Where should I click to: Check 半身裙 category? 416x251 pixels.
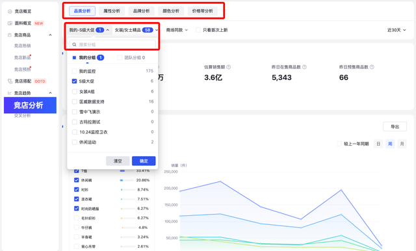(77, 237)
